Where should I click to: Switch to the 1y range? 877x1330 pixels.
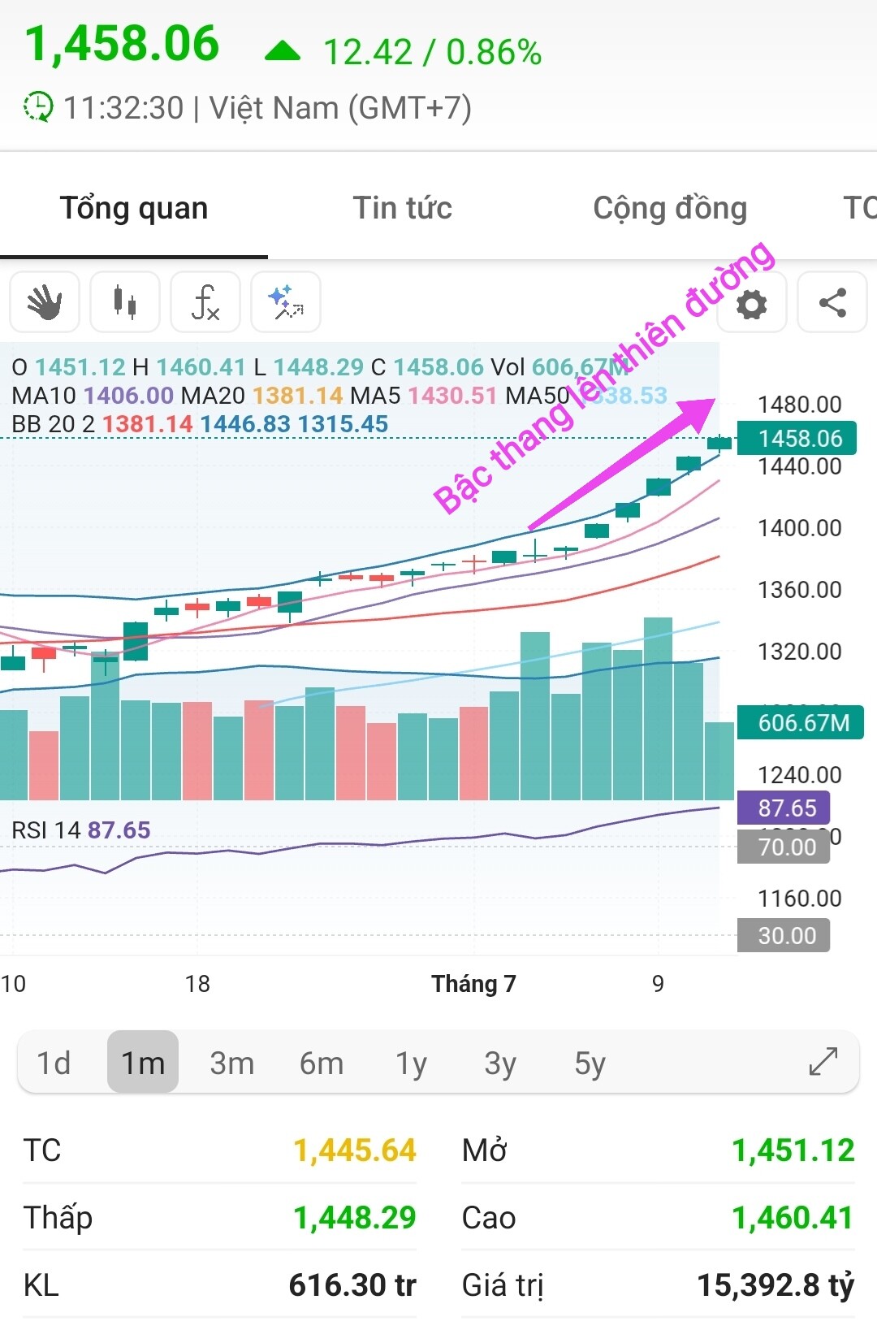click(411, 1063)
